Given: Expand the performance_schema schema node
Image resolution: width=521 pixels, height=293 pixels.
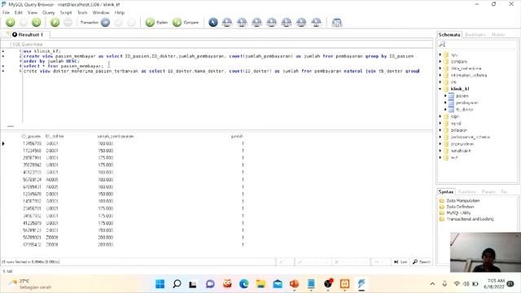Looking at the screenshot, I should pos(440,137).
